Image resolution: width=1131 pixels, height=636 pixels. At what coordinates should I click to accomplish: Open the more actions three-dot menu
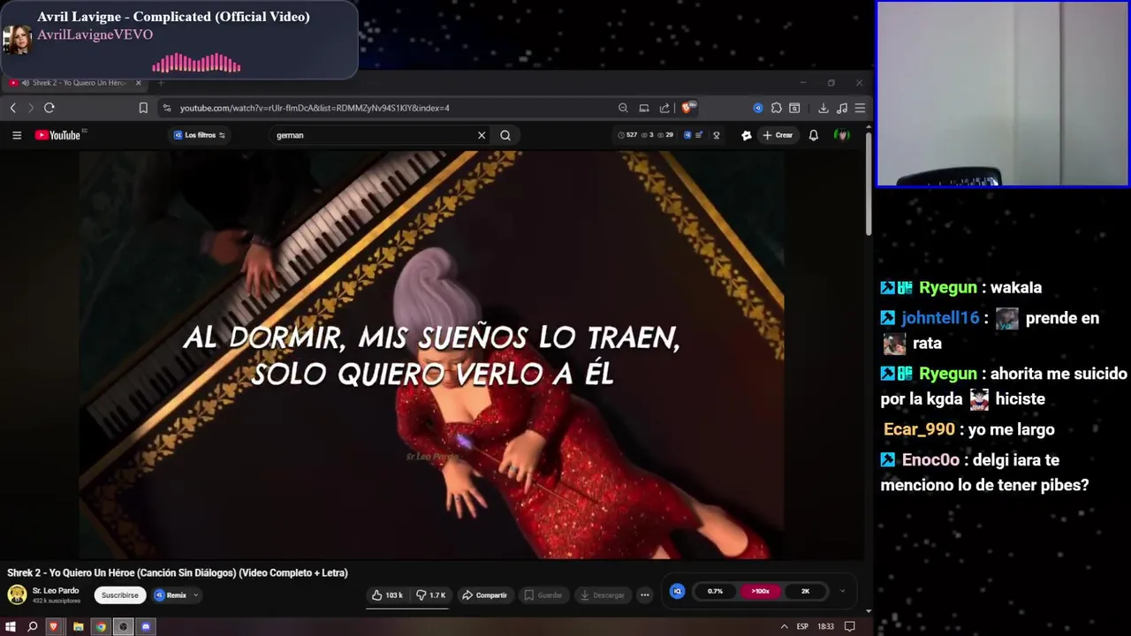coord(645,595)
